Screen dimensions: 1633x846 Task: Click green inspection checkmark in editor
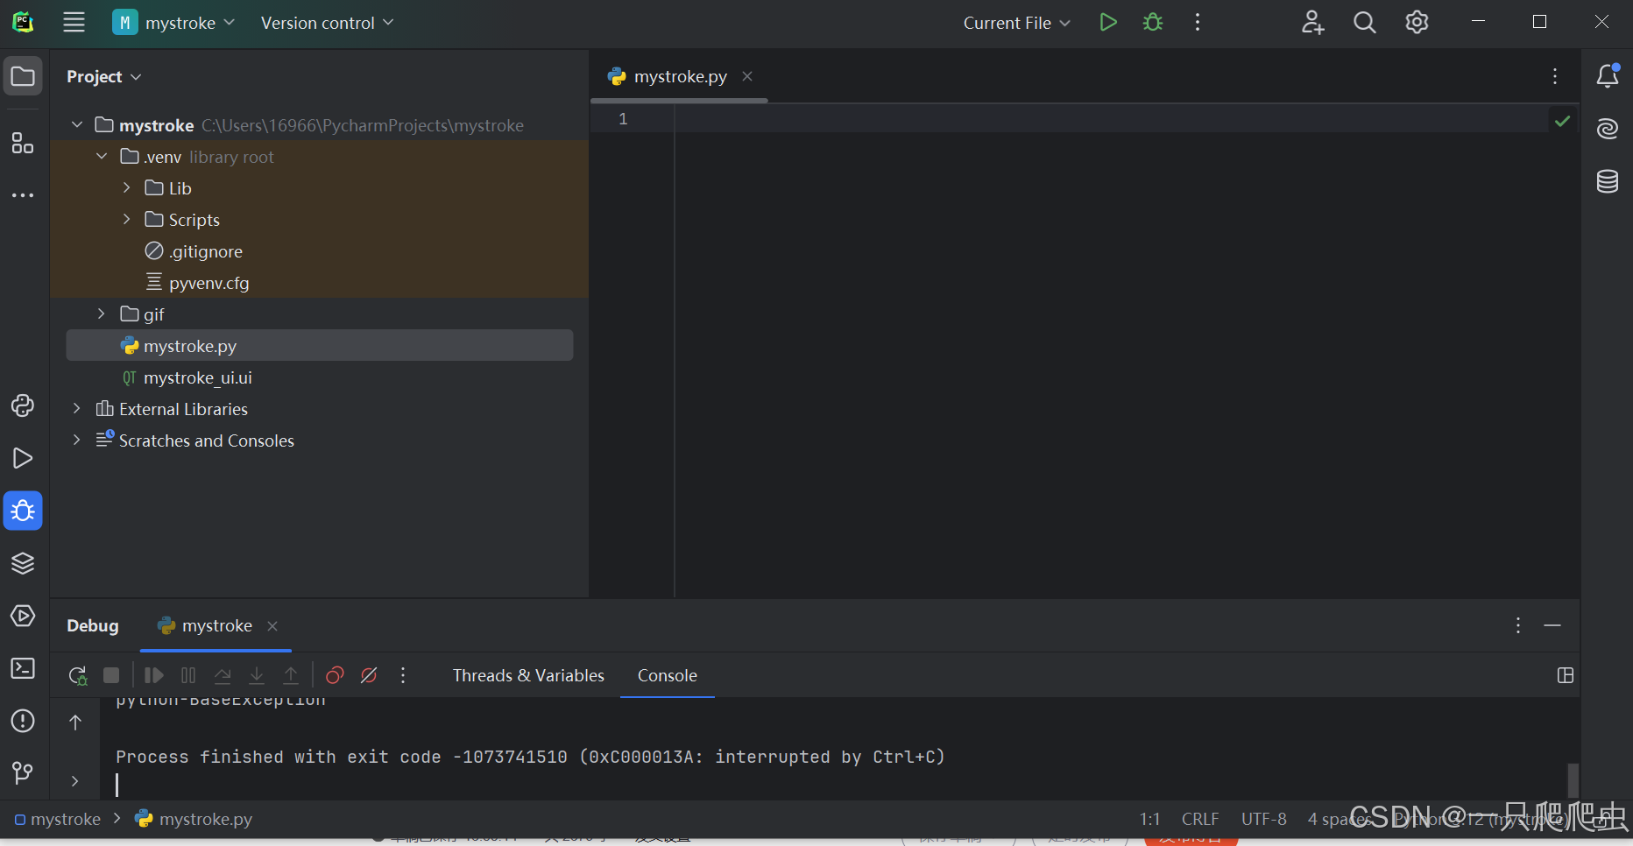click(1562, 121)
